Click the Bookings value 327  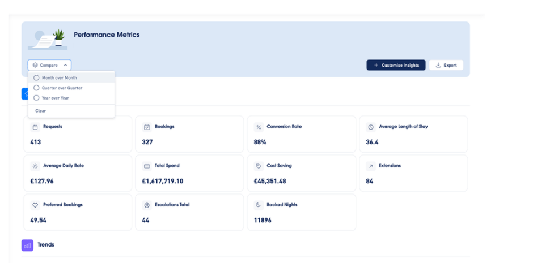(x=147, y=142)
